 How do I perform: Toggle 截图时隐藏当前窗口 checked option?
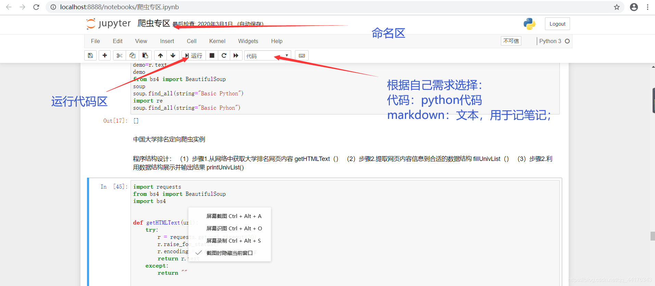pos(230,253)
